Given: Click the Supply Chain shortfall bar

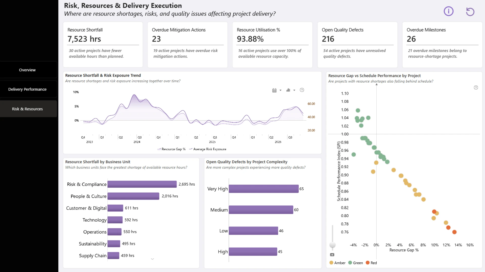Looking at the screenshot, I should (113, 255).
